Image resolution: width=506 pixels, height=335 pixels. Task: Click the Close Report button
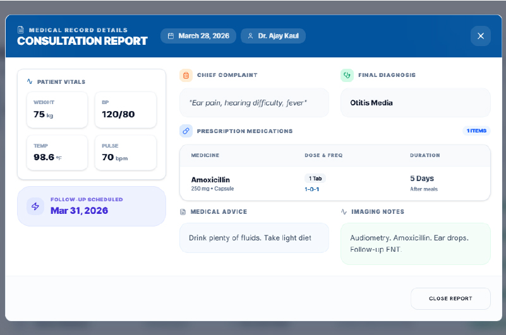pos(450,298)
